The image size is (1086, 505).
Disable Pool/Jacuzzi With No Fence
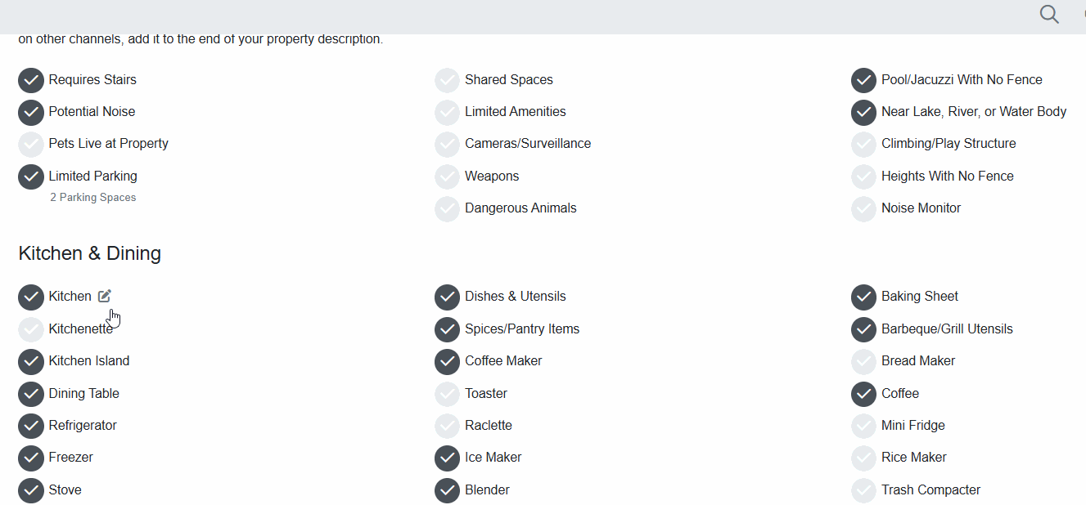(863, 80)
